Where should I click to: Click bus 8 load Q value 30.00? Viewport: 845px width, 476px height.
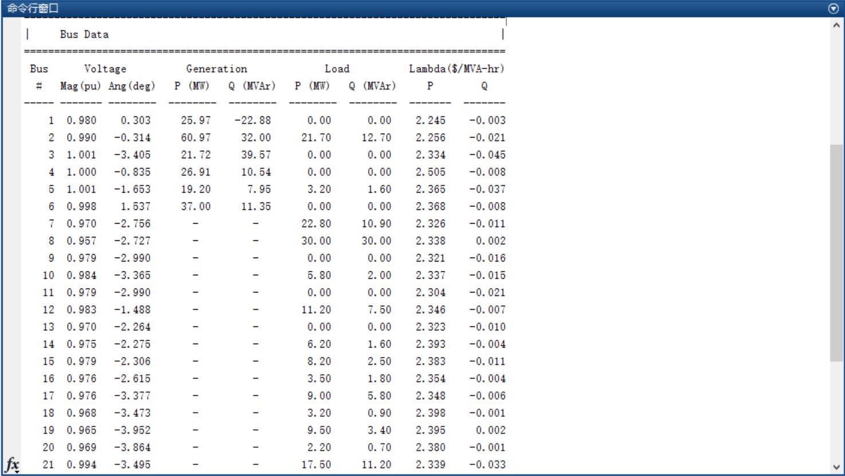tap(377, 241)
